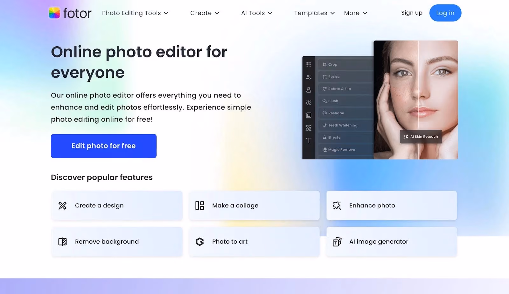This screenshot has height=294, width=509.
Task: Open the Templates dropdown menu
Action: pyautogui.click(x=314, y=13)
